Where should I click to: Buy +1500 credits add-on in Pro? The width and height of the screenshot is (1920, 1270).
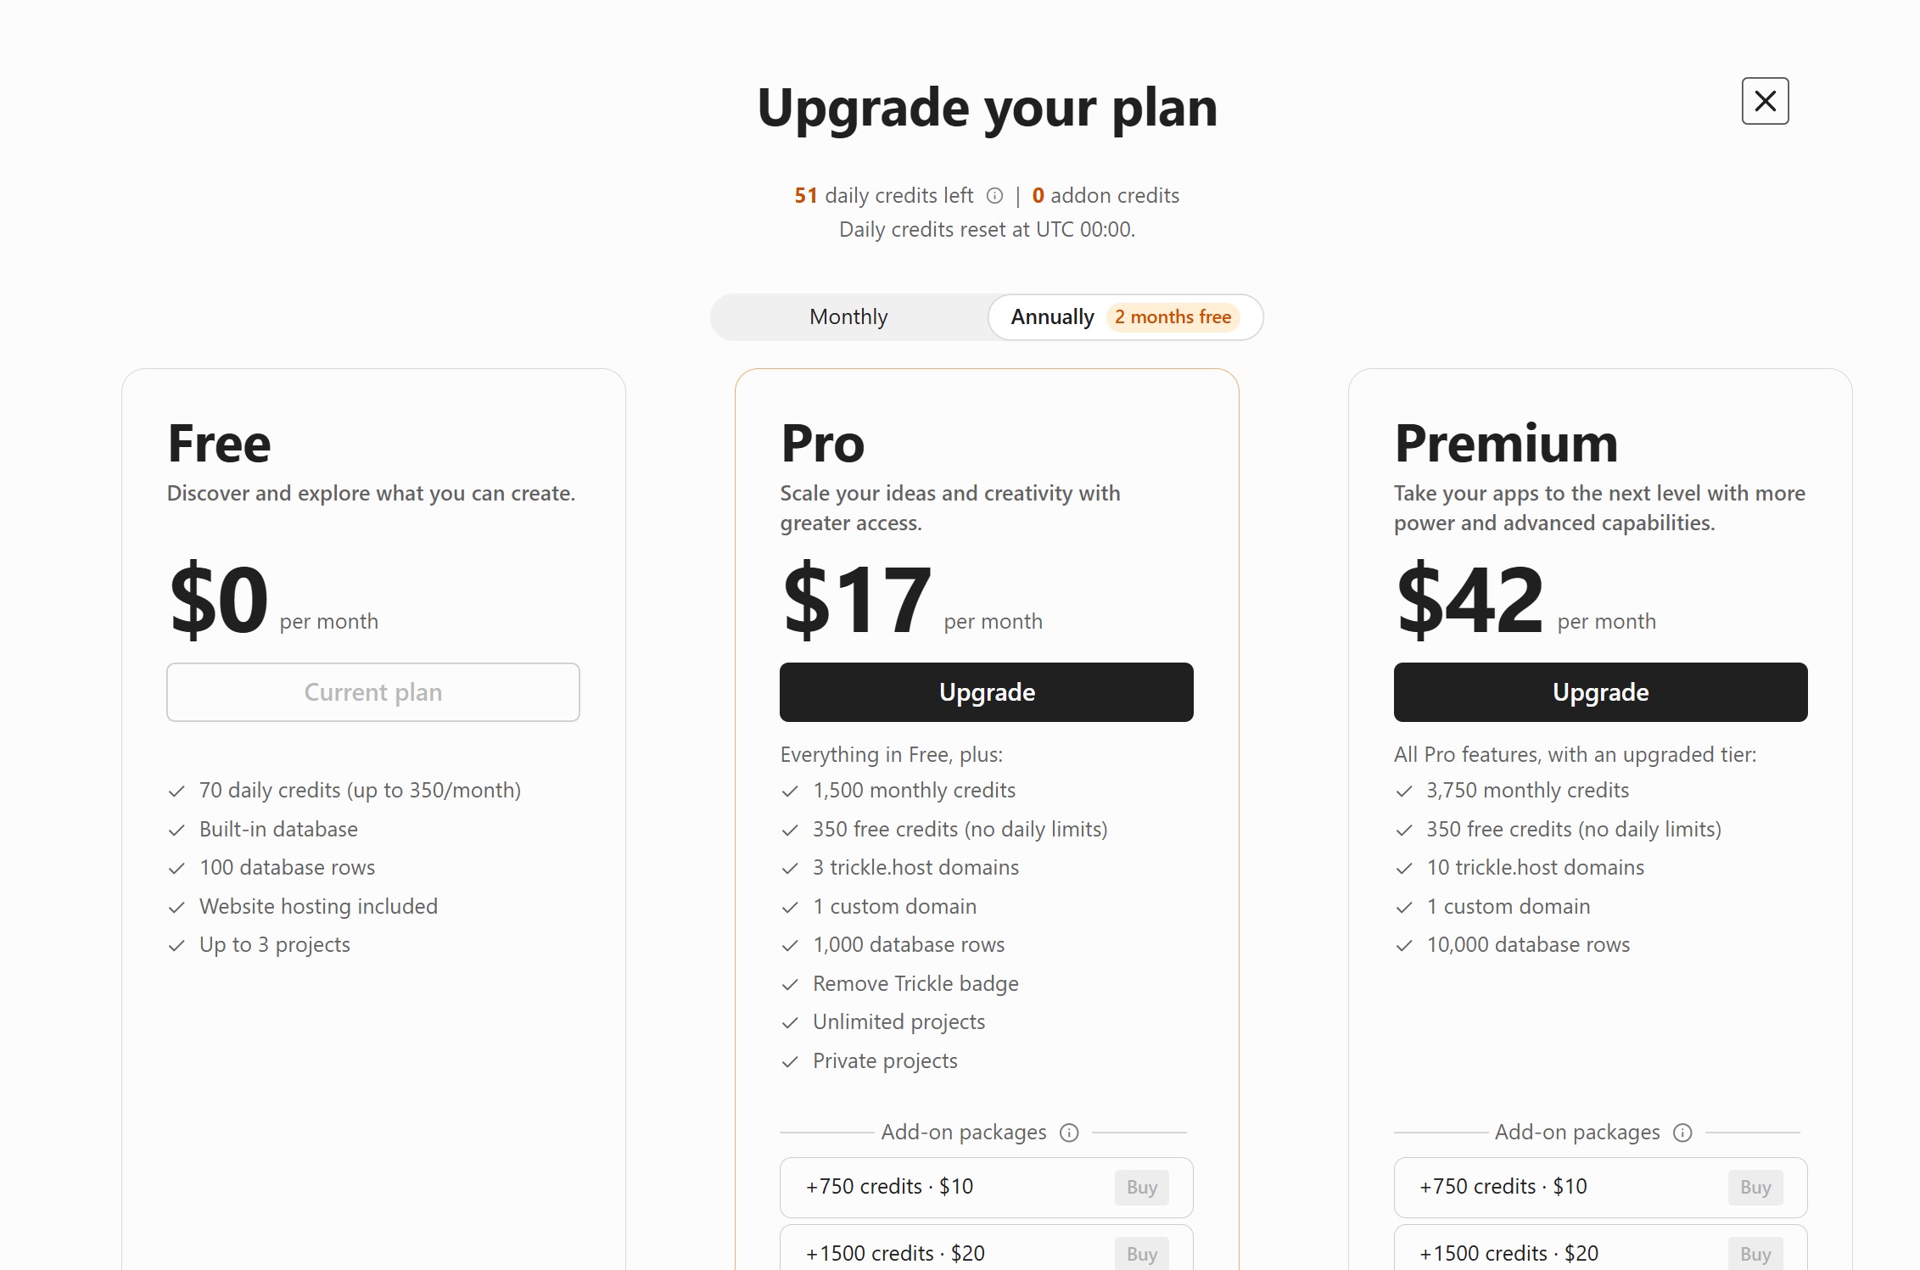click(x=1141, y=1253)
